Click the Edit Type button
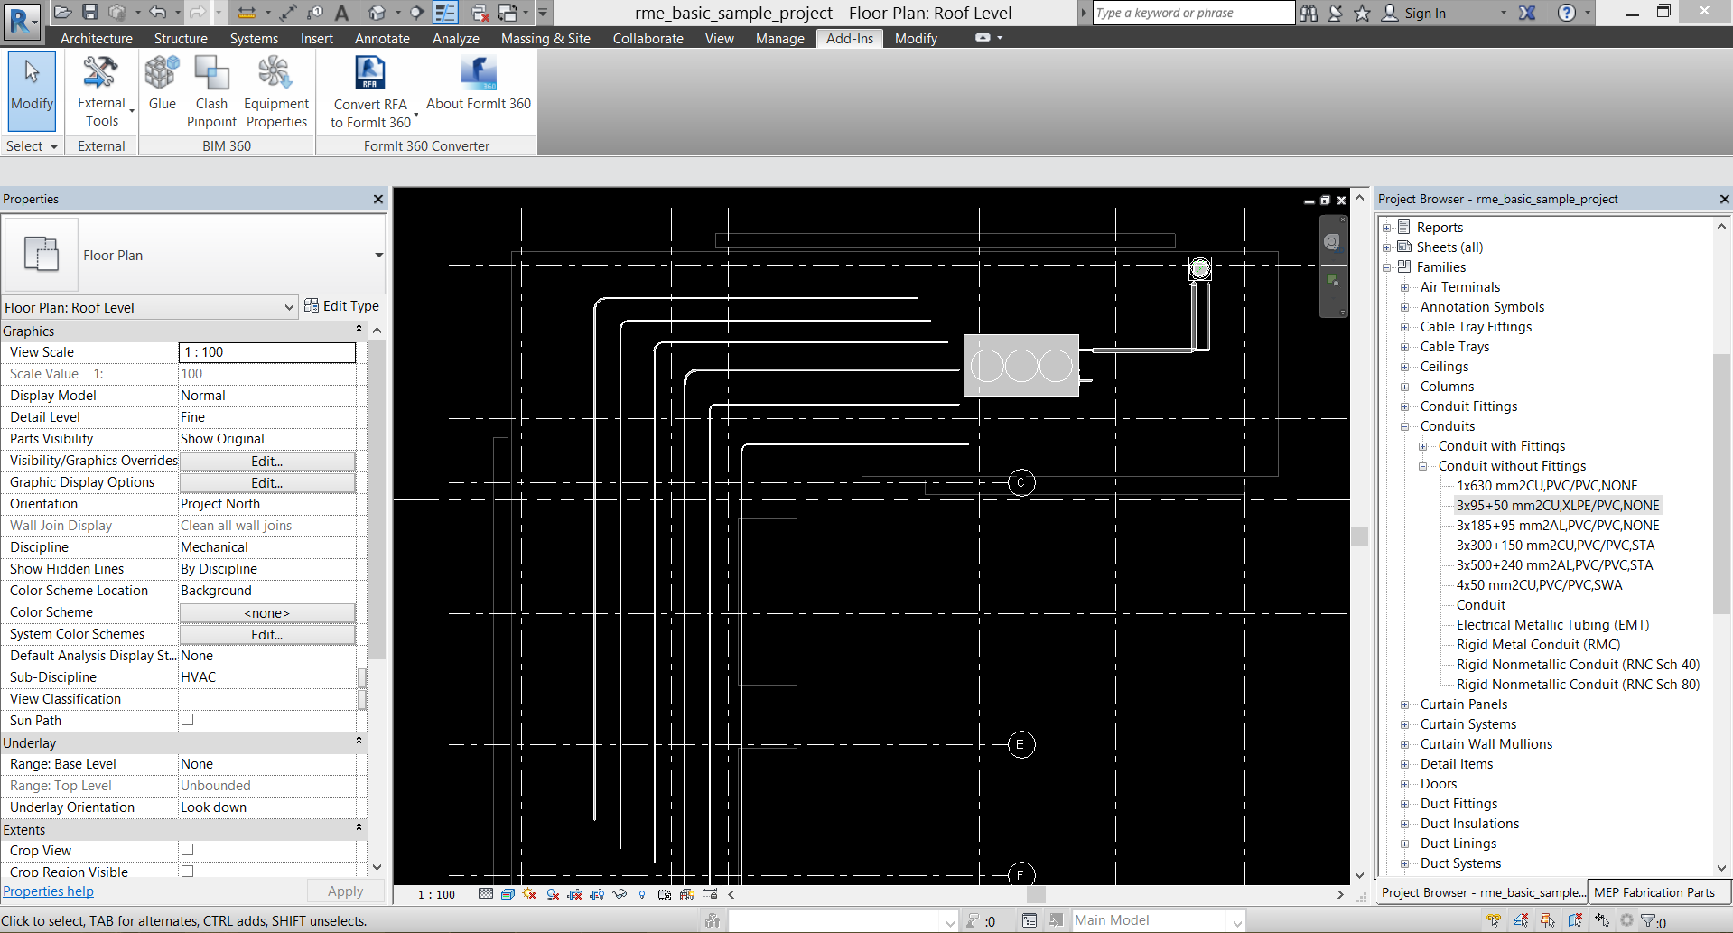The width and height of the screenshot is (1733, 933). (x=341, y=306)
